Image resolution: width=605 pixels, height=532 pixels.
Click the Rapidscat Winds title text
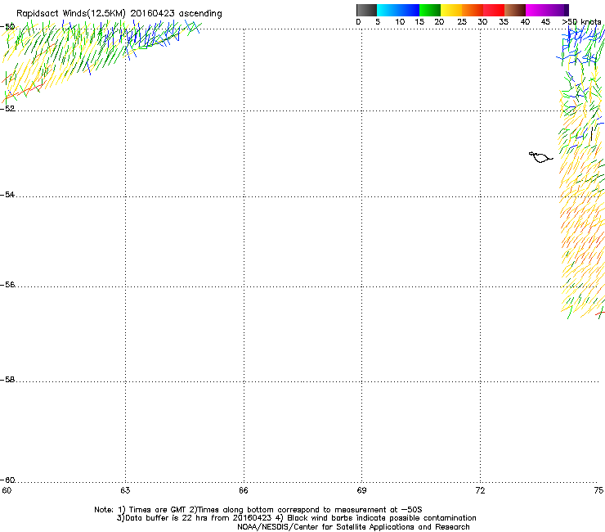click(119, 14)
